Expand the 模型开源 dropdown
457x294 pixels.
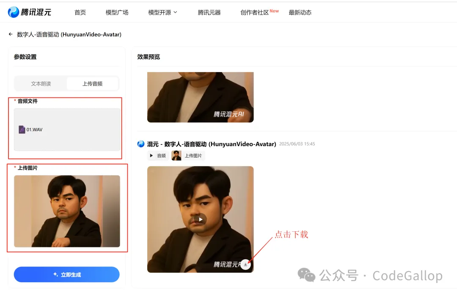(162, 12)
